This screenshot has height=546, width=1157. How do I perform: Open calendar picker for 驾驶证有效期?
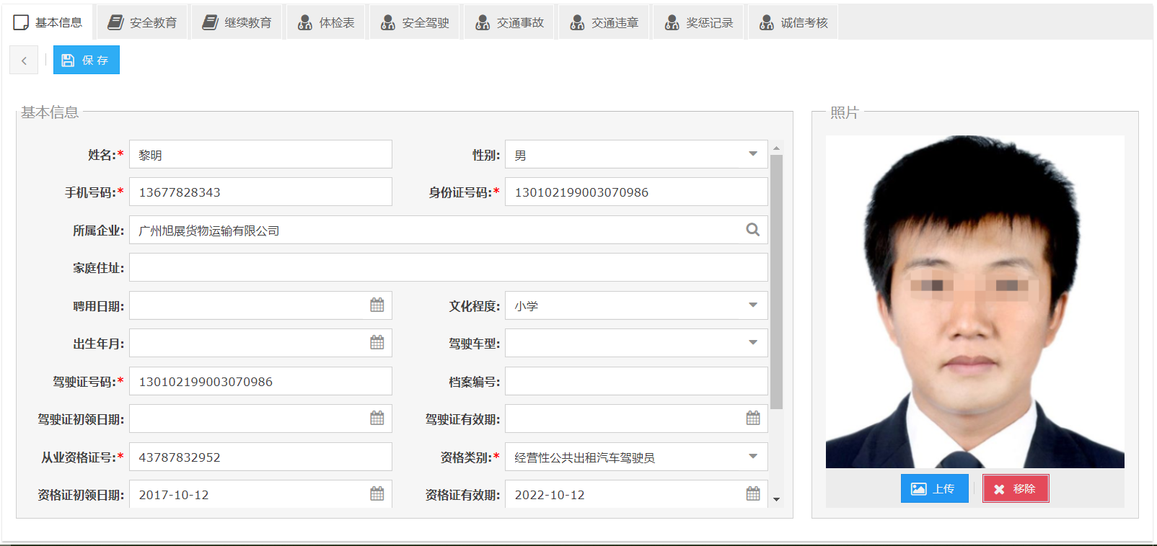[x=753, y=419]
